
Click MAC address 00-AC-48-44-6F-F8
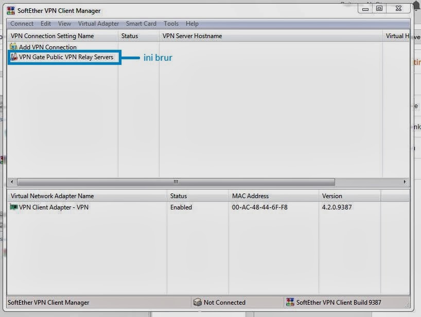point(259,207)
